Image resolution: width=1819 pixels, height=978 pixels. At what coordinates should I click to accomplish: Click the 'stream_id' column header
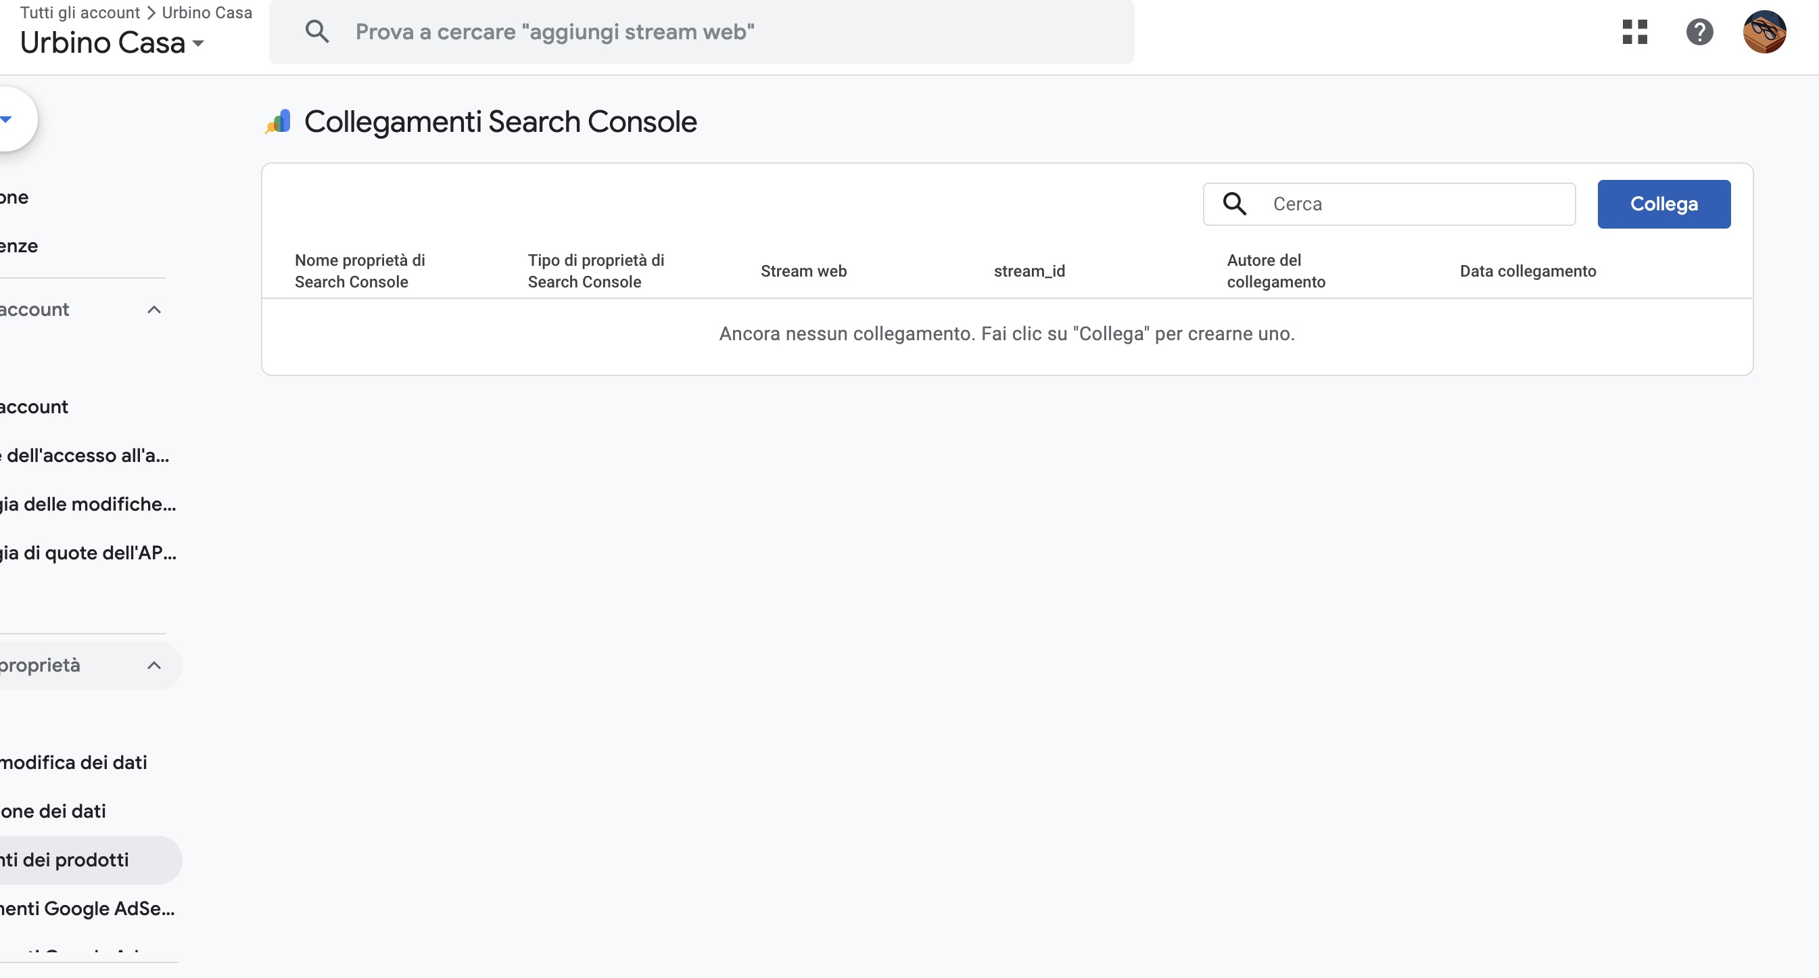1030,271
